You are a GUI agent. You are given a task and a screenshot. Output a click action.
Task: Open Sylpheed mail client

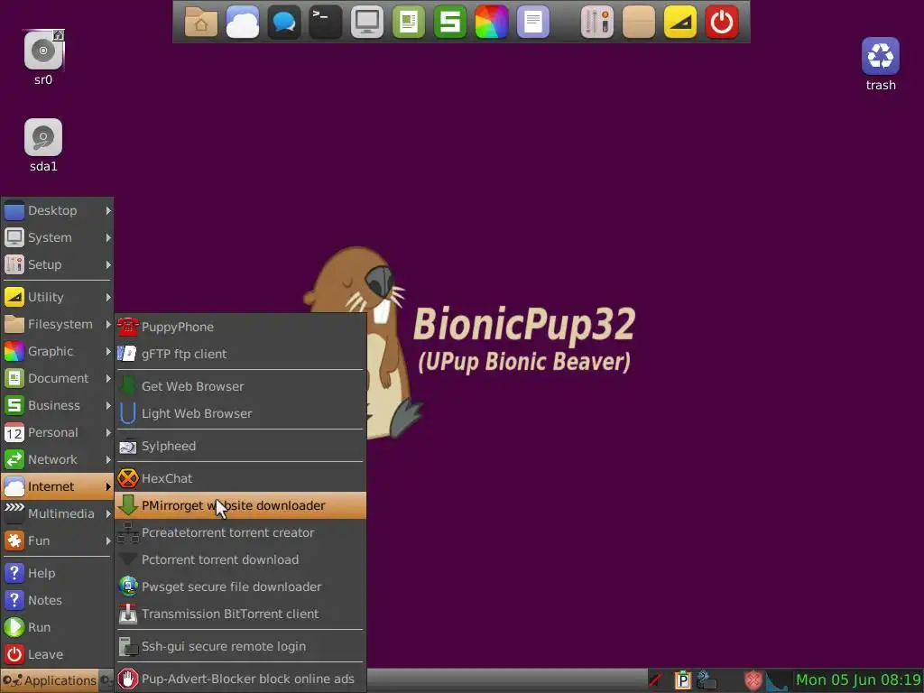pos(240,446)
